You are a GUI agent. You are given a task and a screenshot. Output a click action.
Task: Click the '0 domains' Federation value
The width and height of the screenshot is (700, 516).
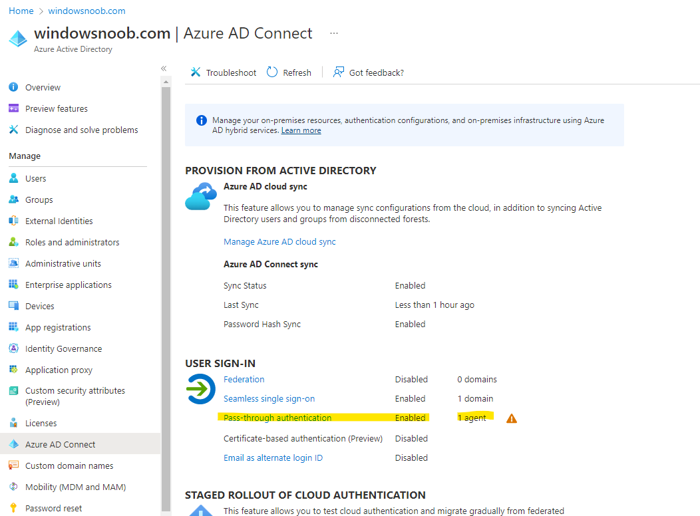click(x=477, y=379)
